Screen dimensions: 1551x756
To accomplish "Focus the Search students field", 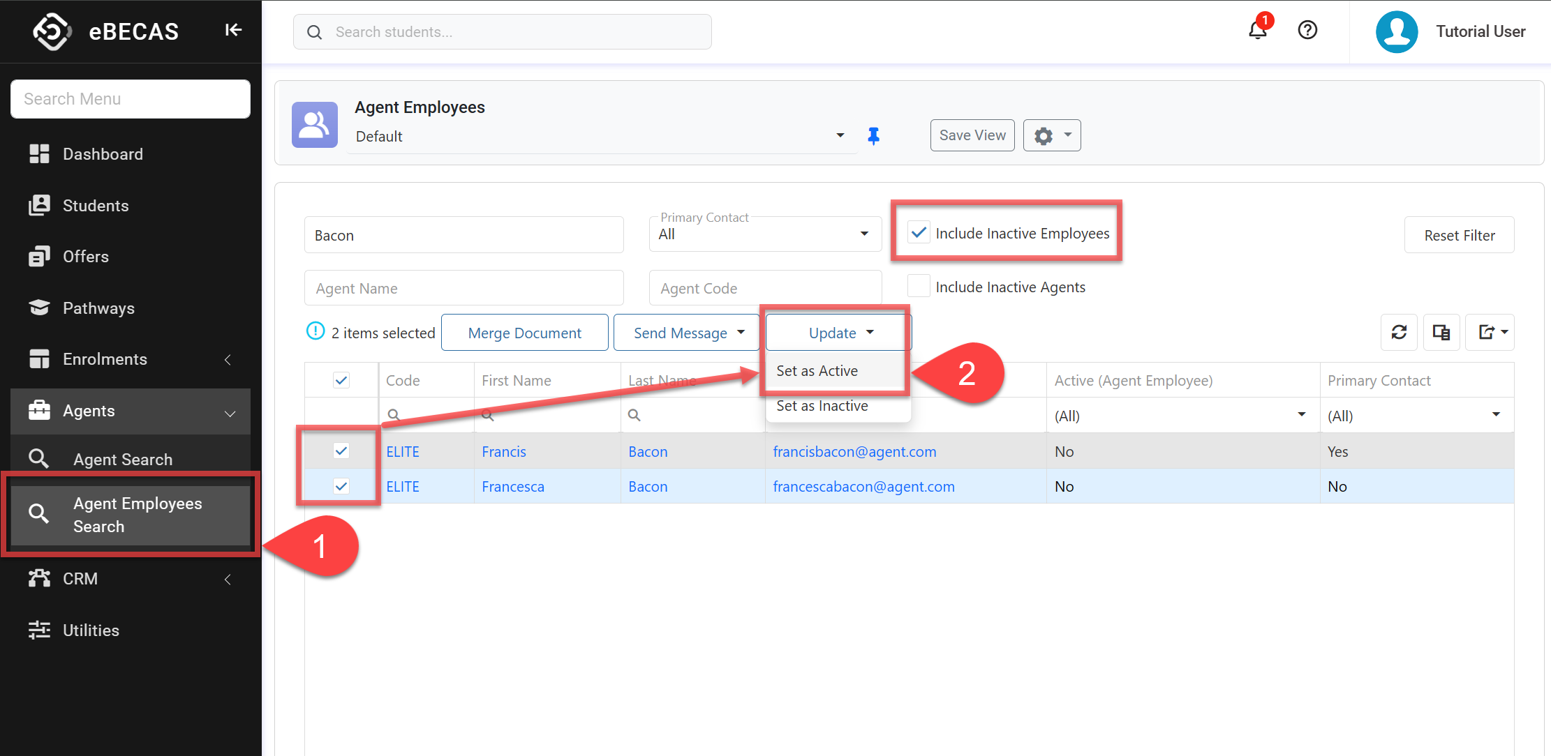I will point(503,32).
